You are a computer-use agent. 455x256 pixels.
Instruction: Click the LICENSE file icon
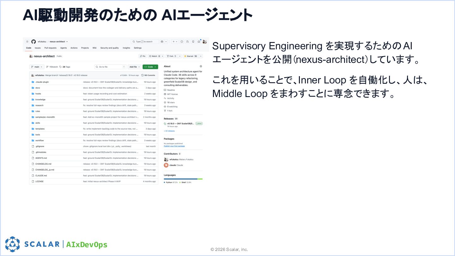pos(33,181)
